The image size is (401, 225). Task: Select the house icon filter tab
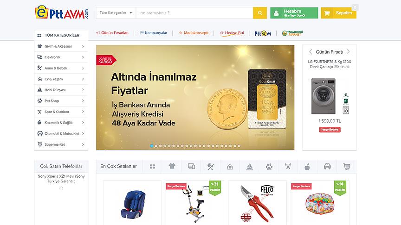pos(230,167)
